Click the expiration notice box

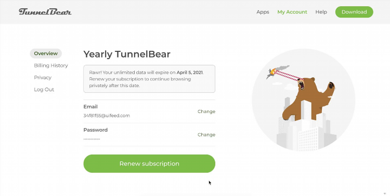pyautogui.click(x=149, y=79)
